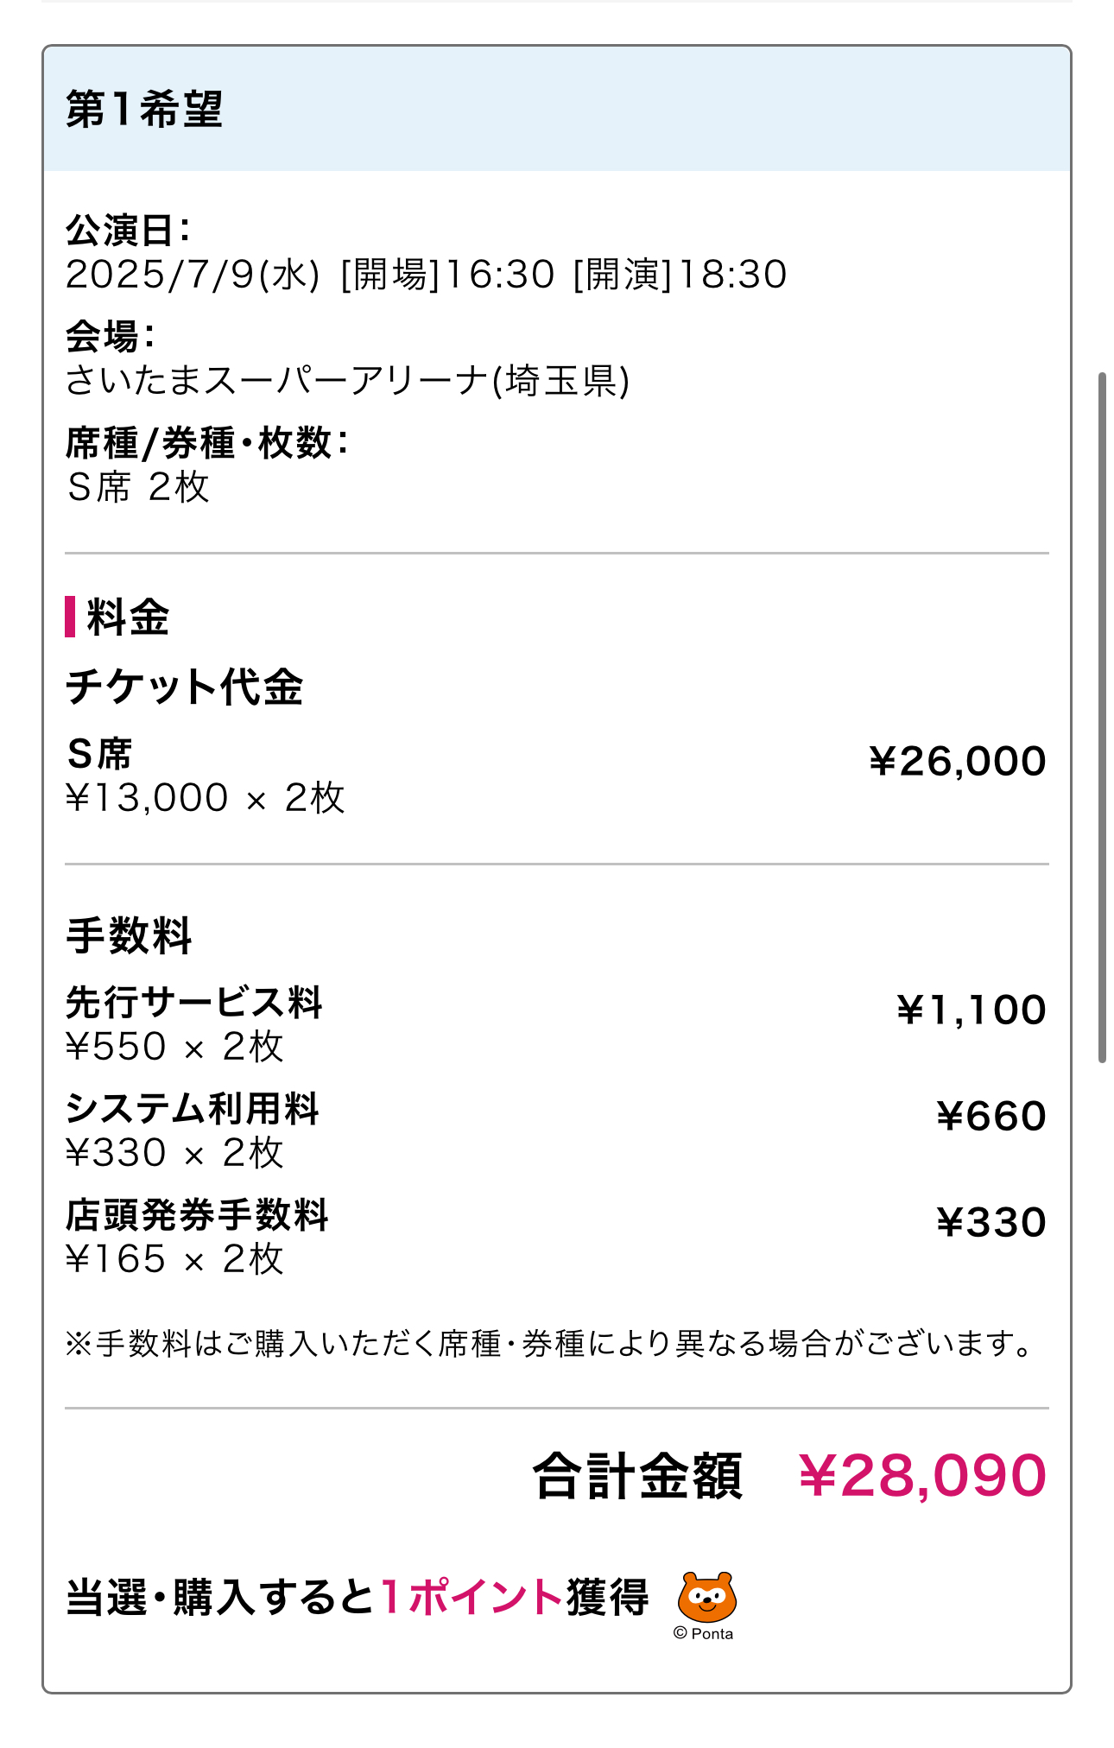Click the total amount ¥28,090
Screen dimensions: 1114x1748
[x=922, y=1475]
